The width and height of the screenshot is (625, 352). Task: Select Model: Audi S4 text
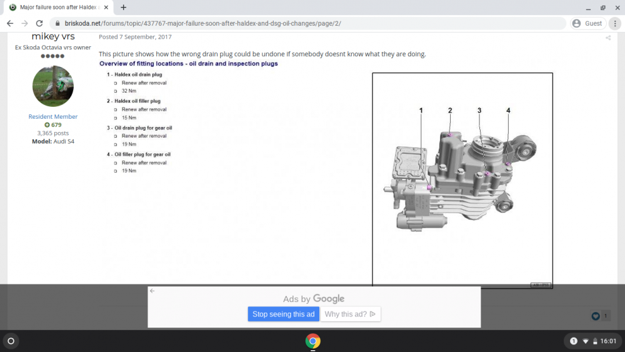coord(53,141)
